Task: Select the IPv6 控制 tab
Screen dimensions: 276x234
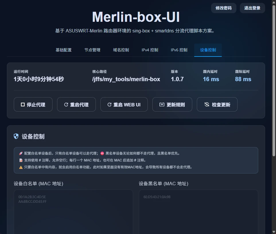Action: click(x=179, y=50)
